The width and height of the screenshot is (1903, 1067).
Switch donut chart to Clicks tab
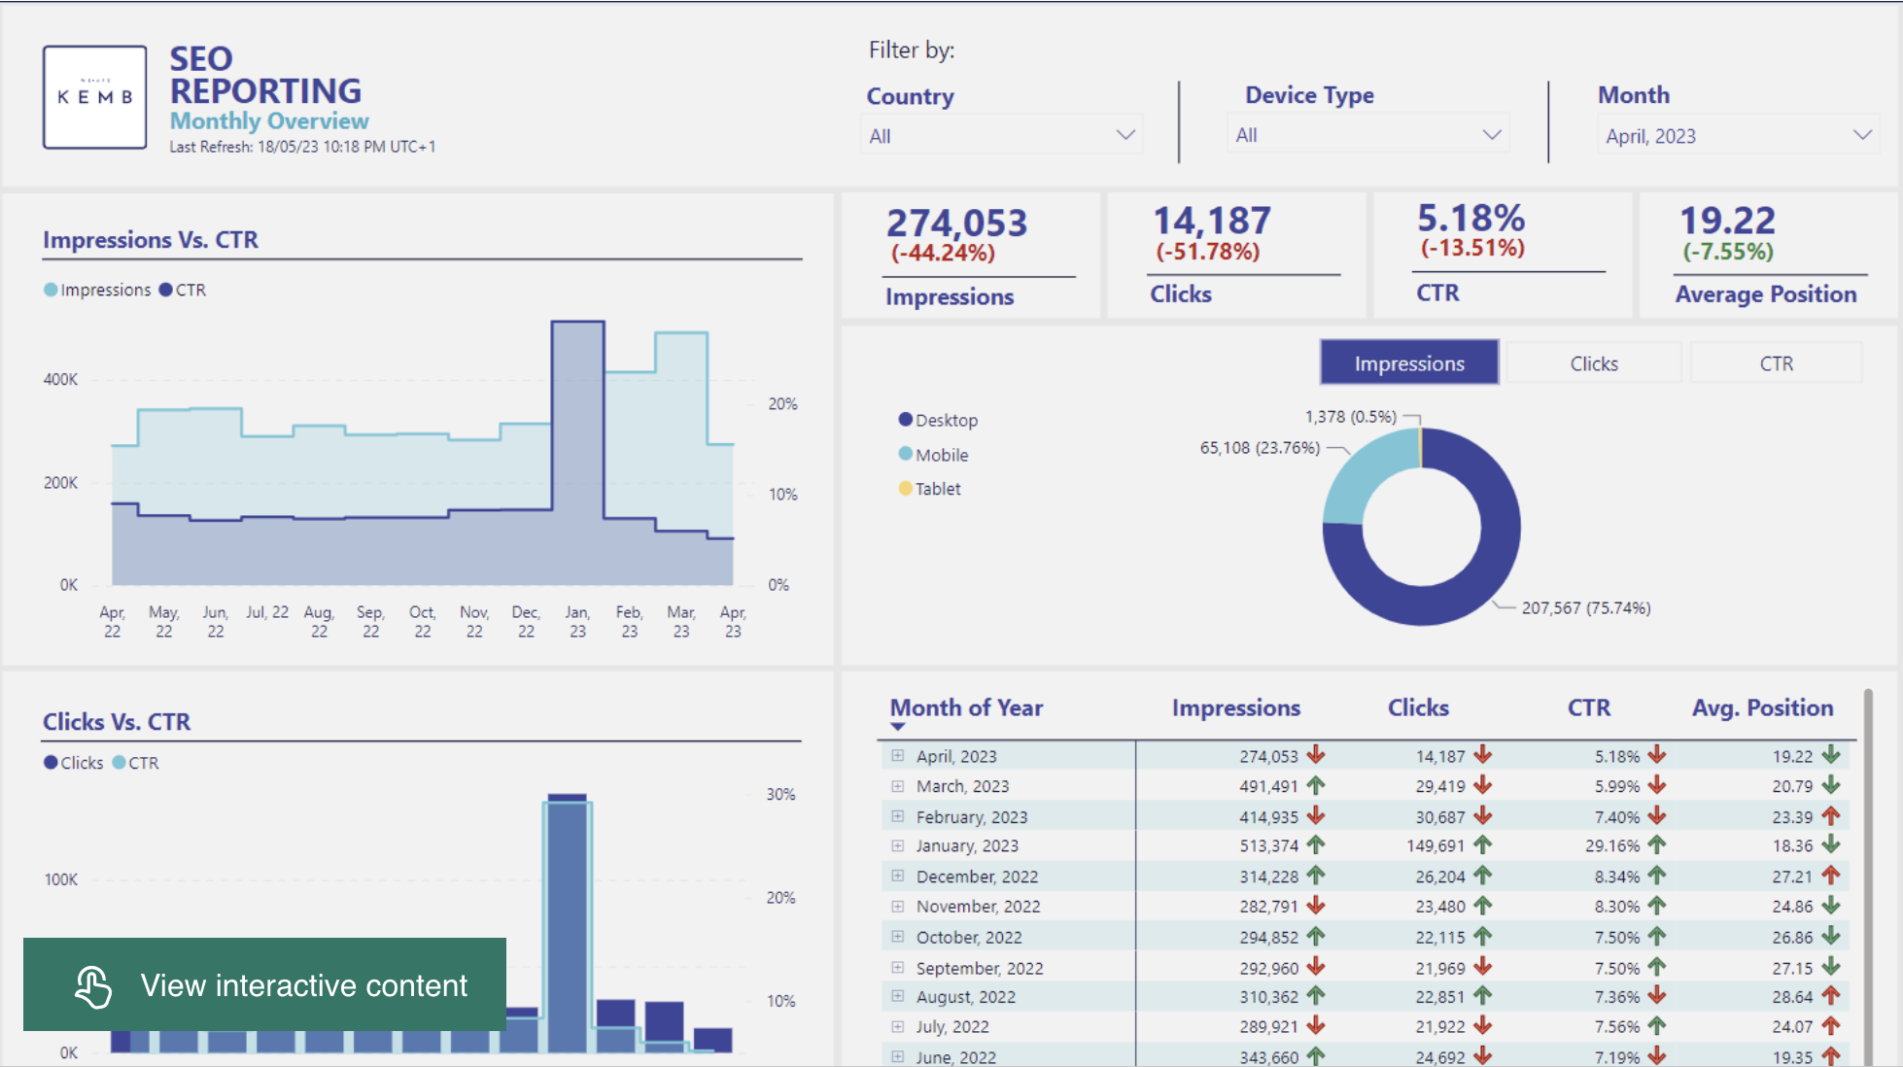point(1593,363)
